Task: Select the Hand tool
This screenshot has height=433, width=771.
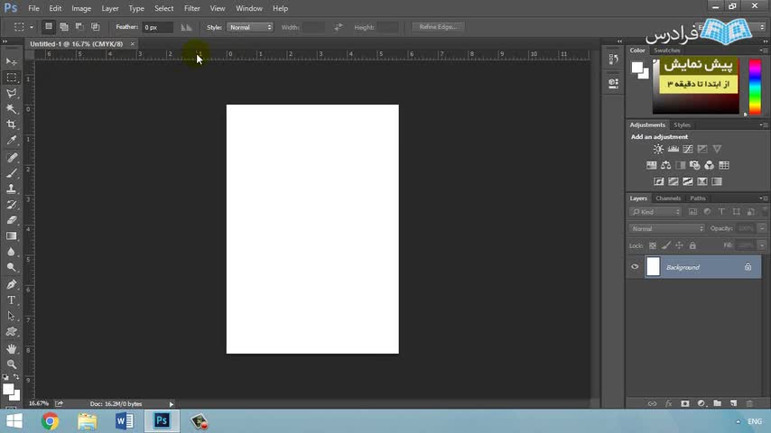Action: click(12, 349)
